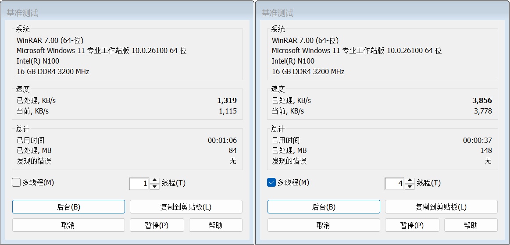
Task: Click 复制到剪贴板(L) in right dialog
Action: point(441,207)
